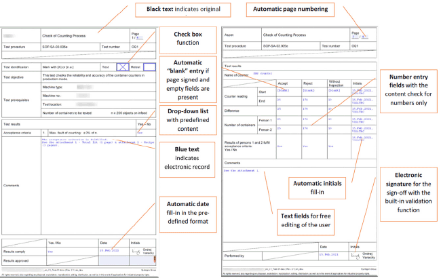The height and width of the screenshot is (278, 441).
Task: Open Yes dropdown under Without Inspection results row
Action: [331, 146]
